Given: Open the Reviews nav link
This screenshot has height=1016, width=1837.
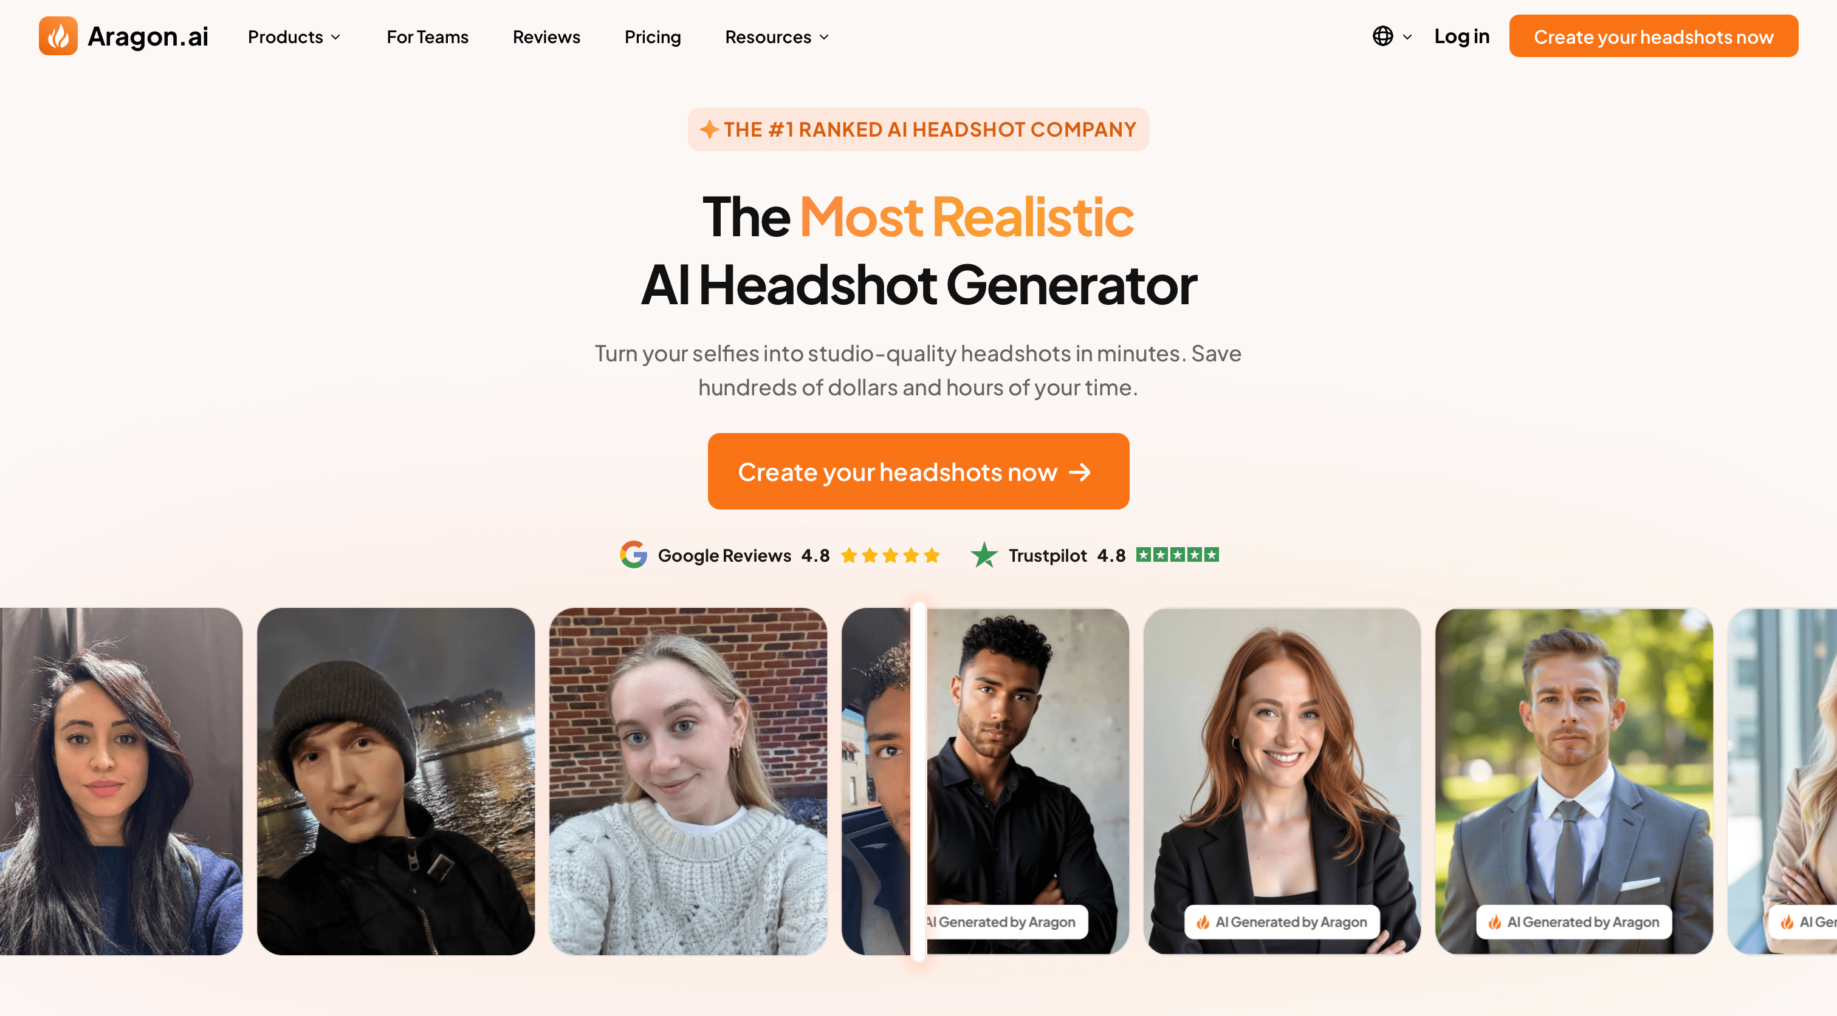Looking at the screenshot, I should (x=546, y=37).
